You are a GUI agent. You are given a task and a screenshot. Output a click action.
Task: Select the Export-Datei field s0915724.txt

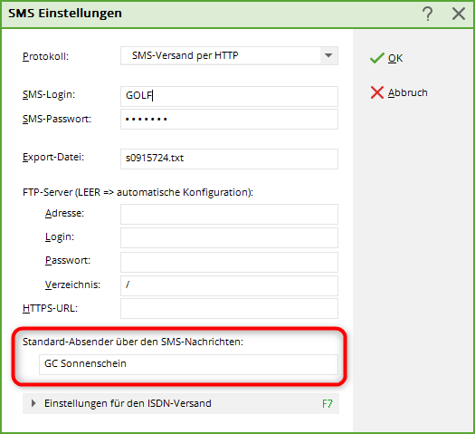point(229,159)
